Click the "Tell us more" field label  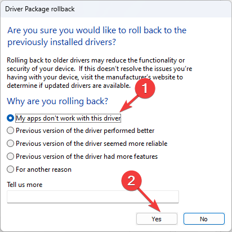tap(25, 185)
